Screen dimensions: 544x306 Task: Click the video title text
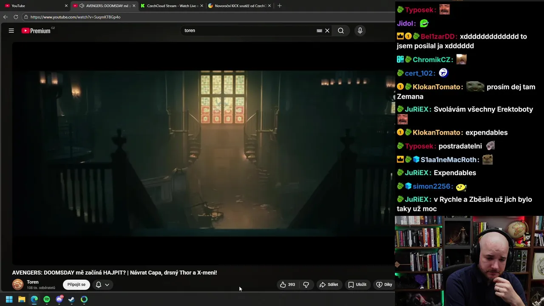[x=114, y=273]
